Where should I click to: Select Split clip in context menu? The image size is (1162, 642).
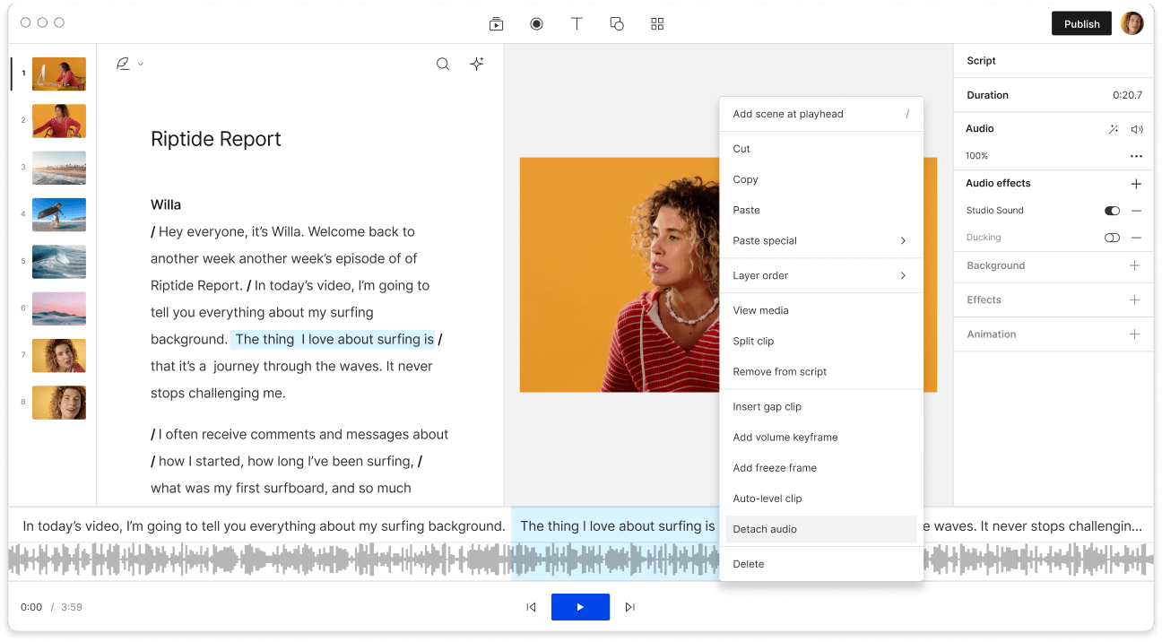pyautogui.click(x=753, y=341)
